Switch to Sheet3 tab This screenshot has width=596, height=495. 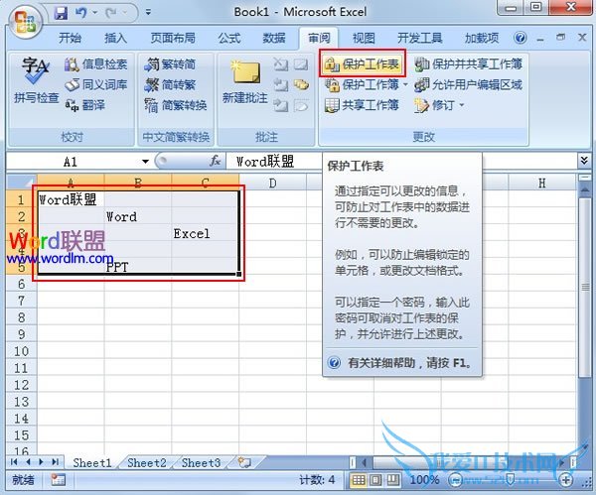[201, 462]
